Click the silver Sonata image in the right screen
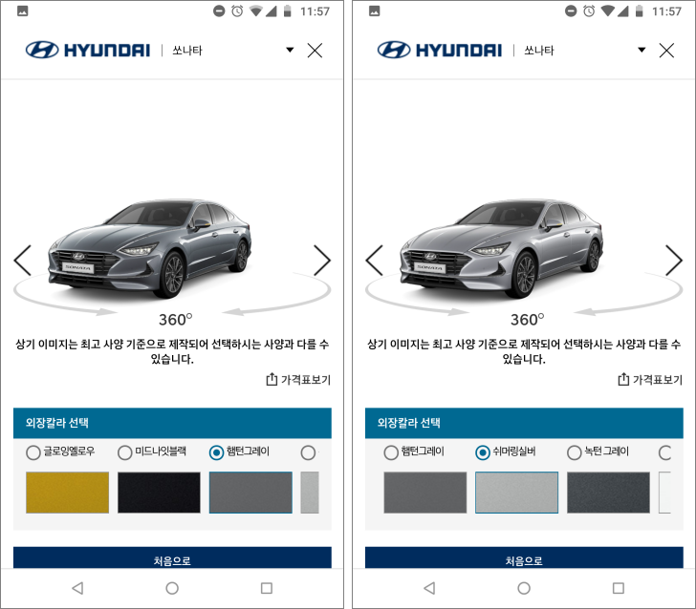This screenshot has width=696, height=609. [x=502, y=248]
